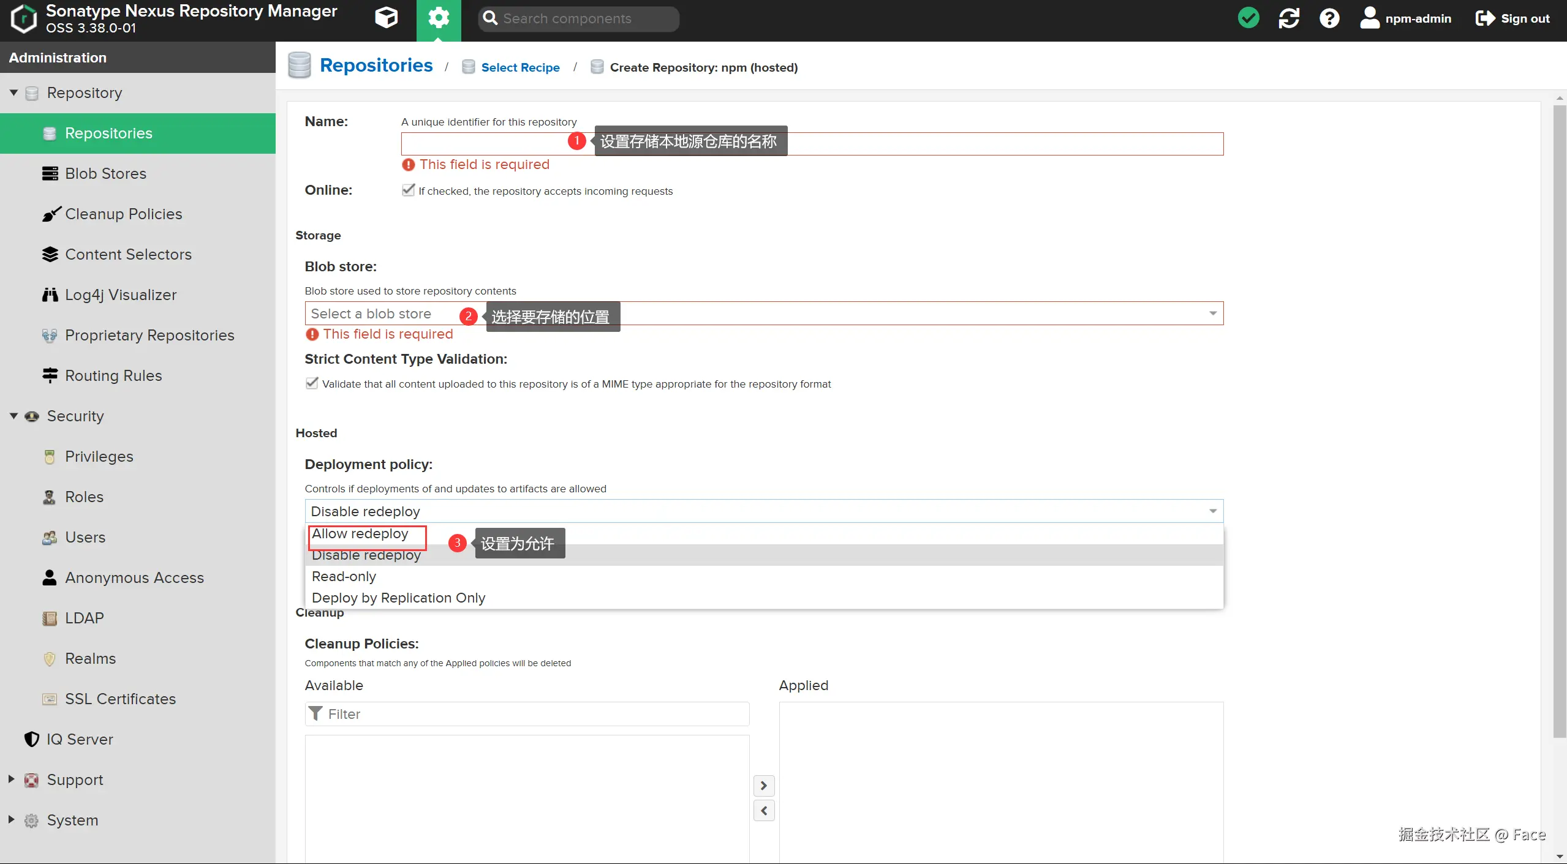The height and width of the screenshot is (864, 1567).
Task: Select Allow redeploy option
Action: pyautogui.click(x=360, y=534)
